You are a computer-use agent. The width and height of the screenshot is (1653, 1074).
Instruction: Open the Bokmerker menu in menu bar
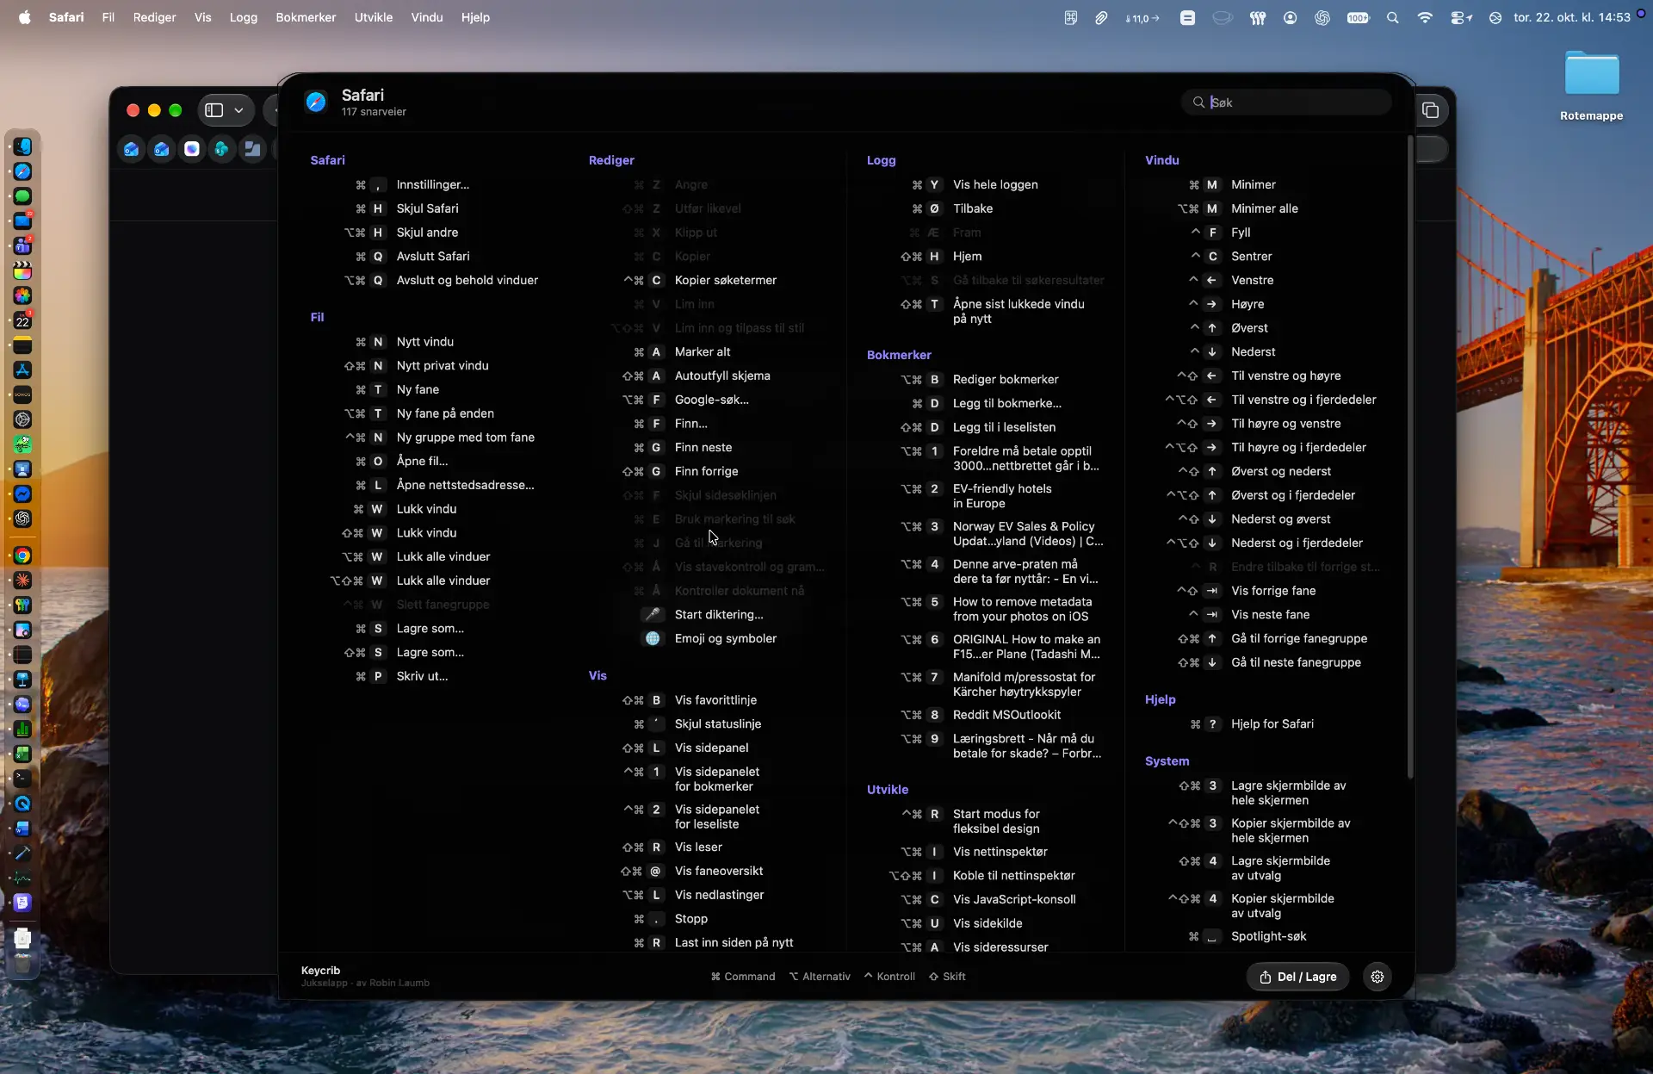coord(306,17)
